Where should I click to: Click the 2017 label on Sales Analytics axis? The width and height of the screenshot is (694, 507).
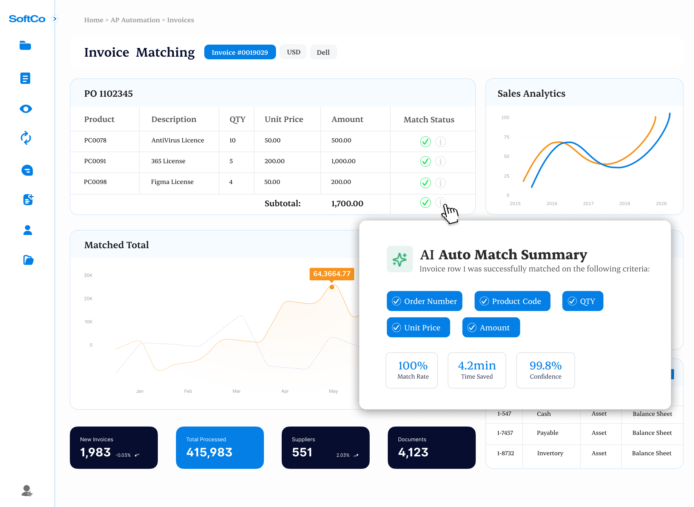pos(588,204)
